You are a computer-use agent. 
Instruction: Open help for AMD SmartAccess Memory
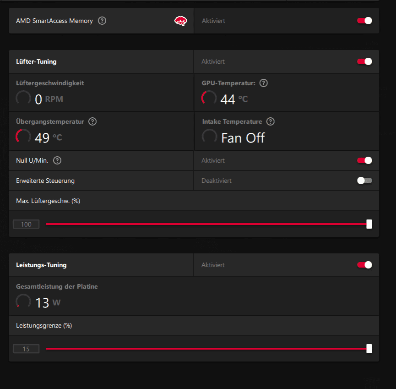tap(102, 21)
